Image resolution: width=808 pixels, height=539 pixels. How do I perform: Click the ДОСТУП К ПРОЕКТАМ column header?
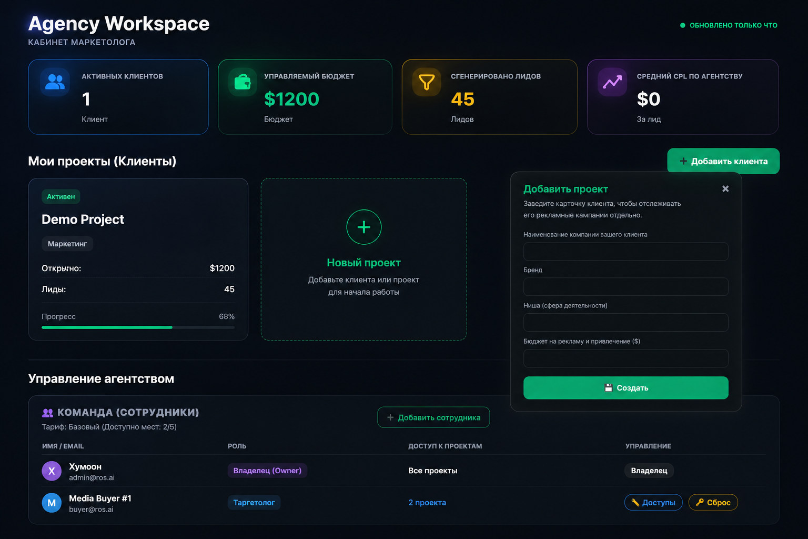pos(445,446)
